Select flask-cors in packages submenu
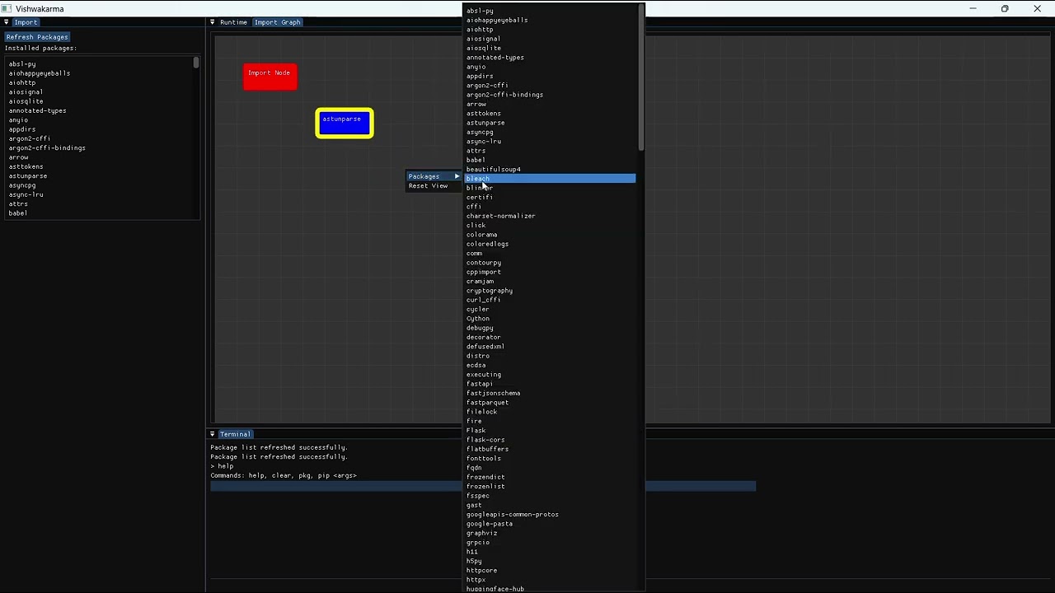This screenshot has height=593, width=1055. (550, 440)
